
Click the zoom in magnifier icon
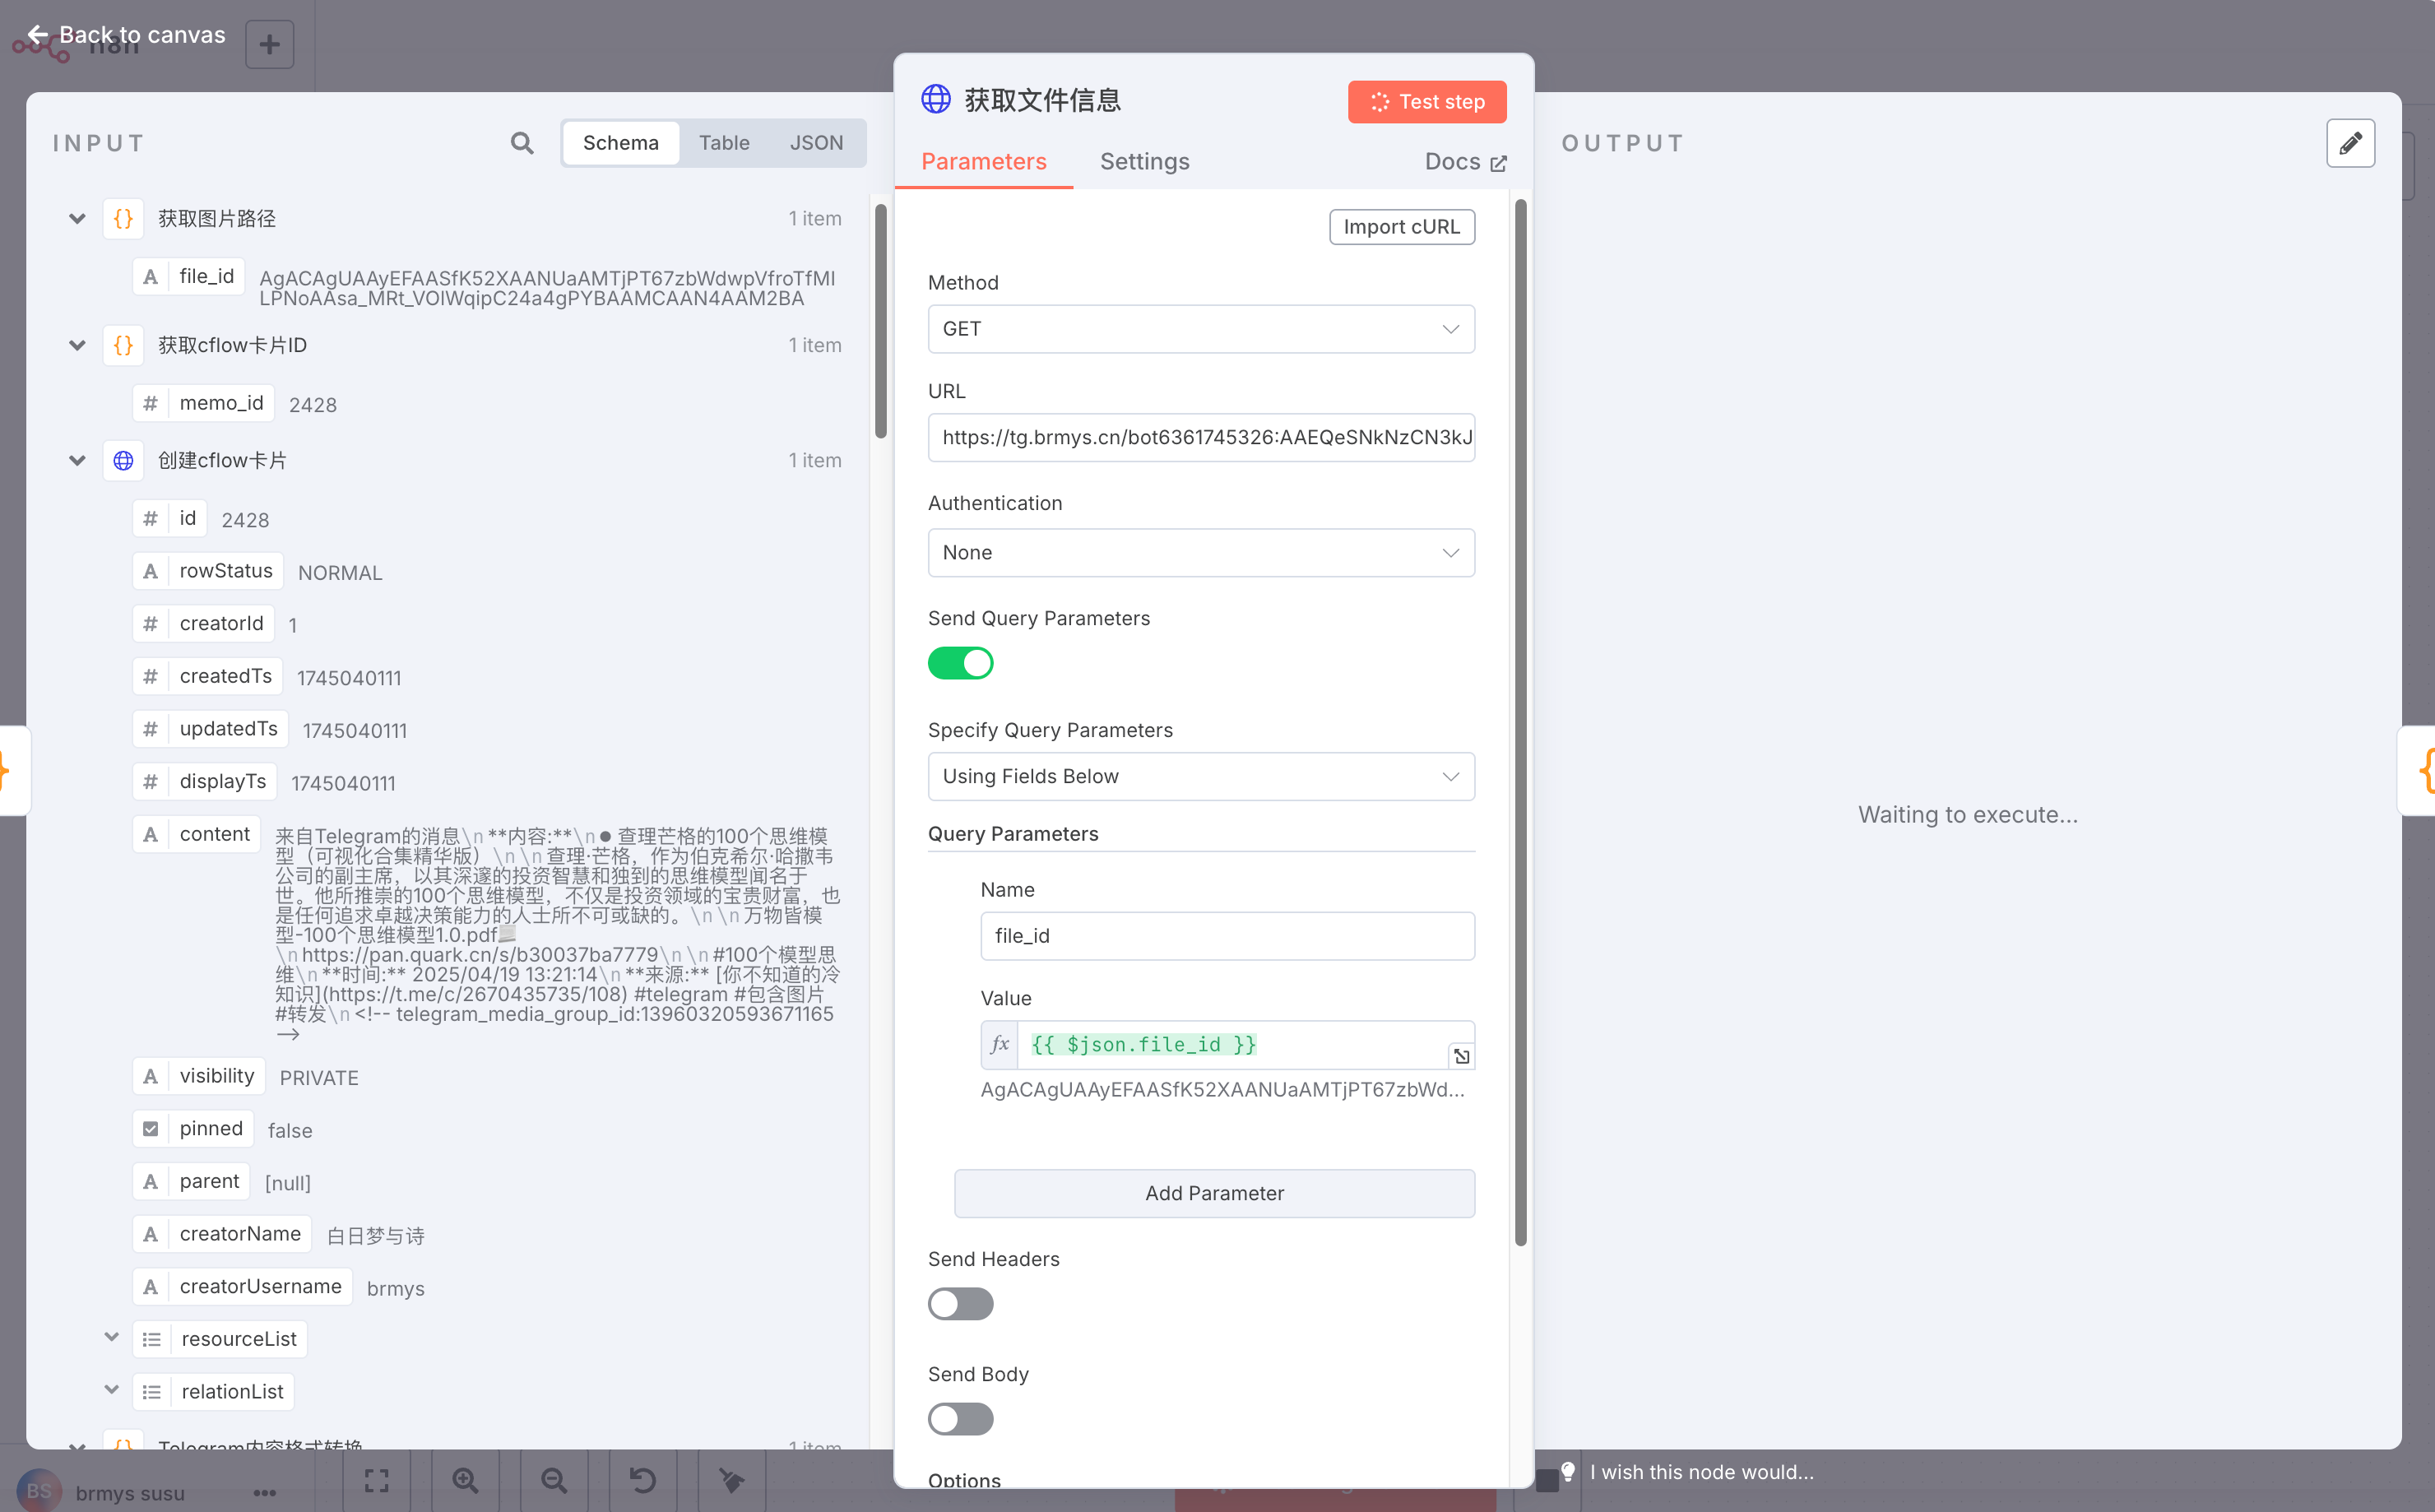pyautogui.click(x=465, y=1480)
